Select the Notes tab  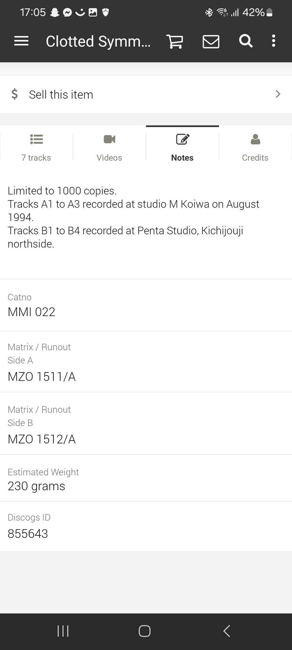tap(182, 147)
